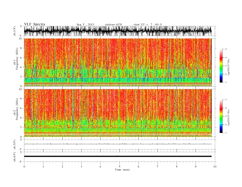Select the "Sep. 5, 2013" date text
Viewport: 242px width, 187px height.
[x=85, y=24]
